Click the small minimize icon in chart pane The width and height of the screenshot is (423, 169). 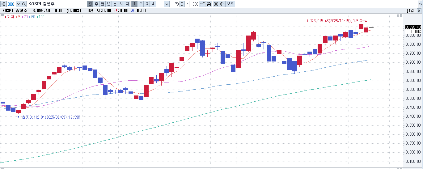tap(398, 15)
